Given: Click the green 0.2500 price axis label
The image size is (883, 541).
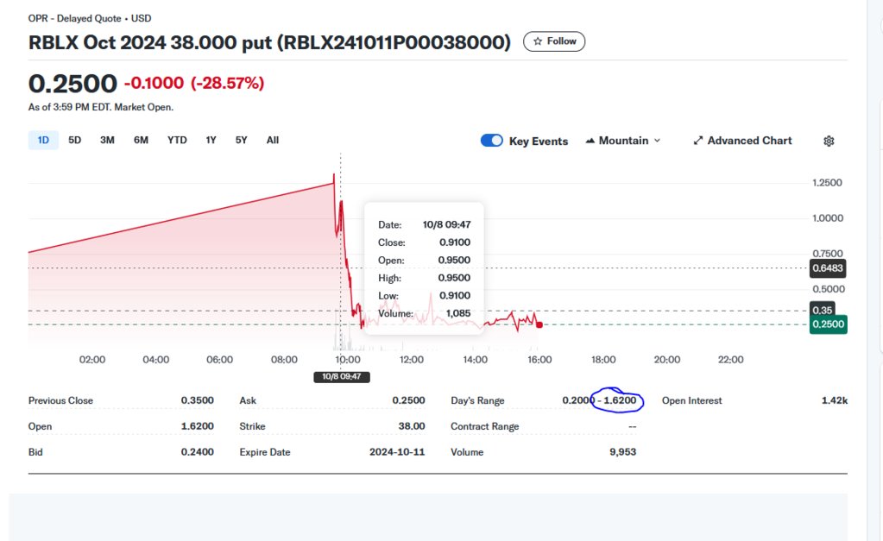Looking at the screenshot, I should point(828,324).
